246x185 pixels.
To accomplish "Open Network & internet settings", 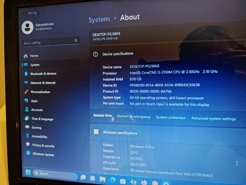I will (x=43, y=83).
